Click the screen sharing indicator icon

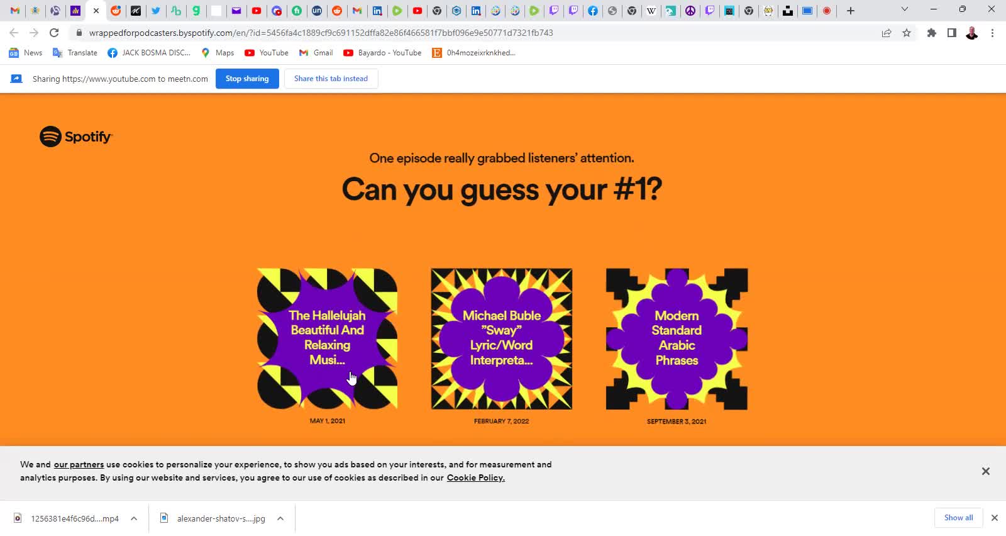tap(16, 79)
